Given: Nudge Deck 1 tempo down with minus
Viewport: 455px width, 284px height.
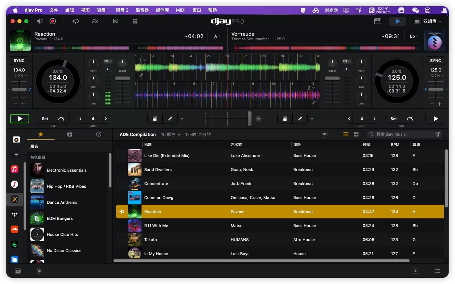Looking at the screenshot, I should (15, 104).
